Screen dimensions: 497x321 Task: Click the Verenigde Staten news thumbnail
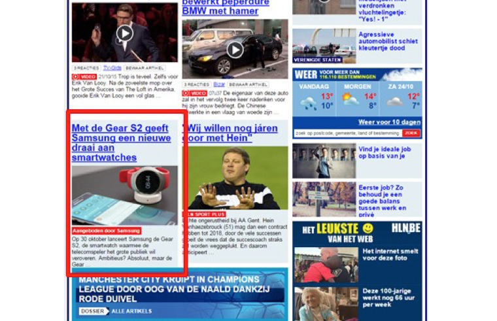tap(324, 46)
